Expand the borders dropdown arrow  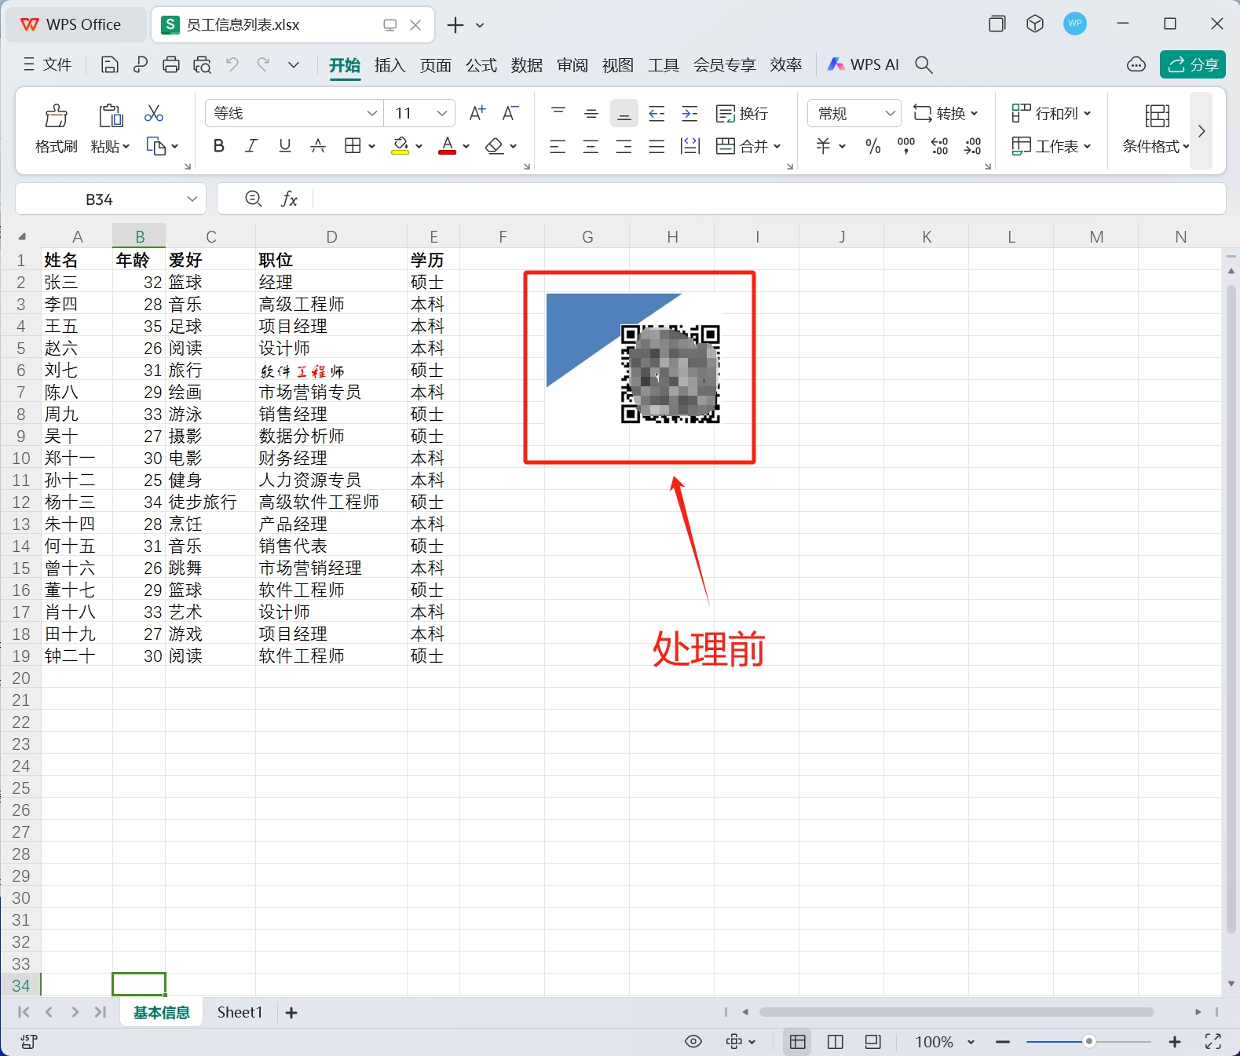pos(371,147)
